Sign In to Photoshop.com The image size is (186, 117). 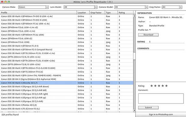(161, 115)
